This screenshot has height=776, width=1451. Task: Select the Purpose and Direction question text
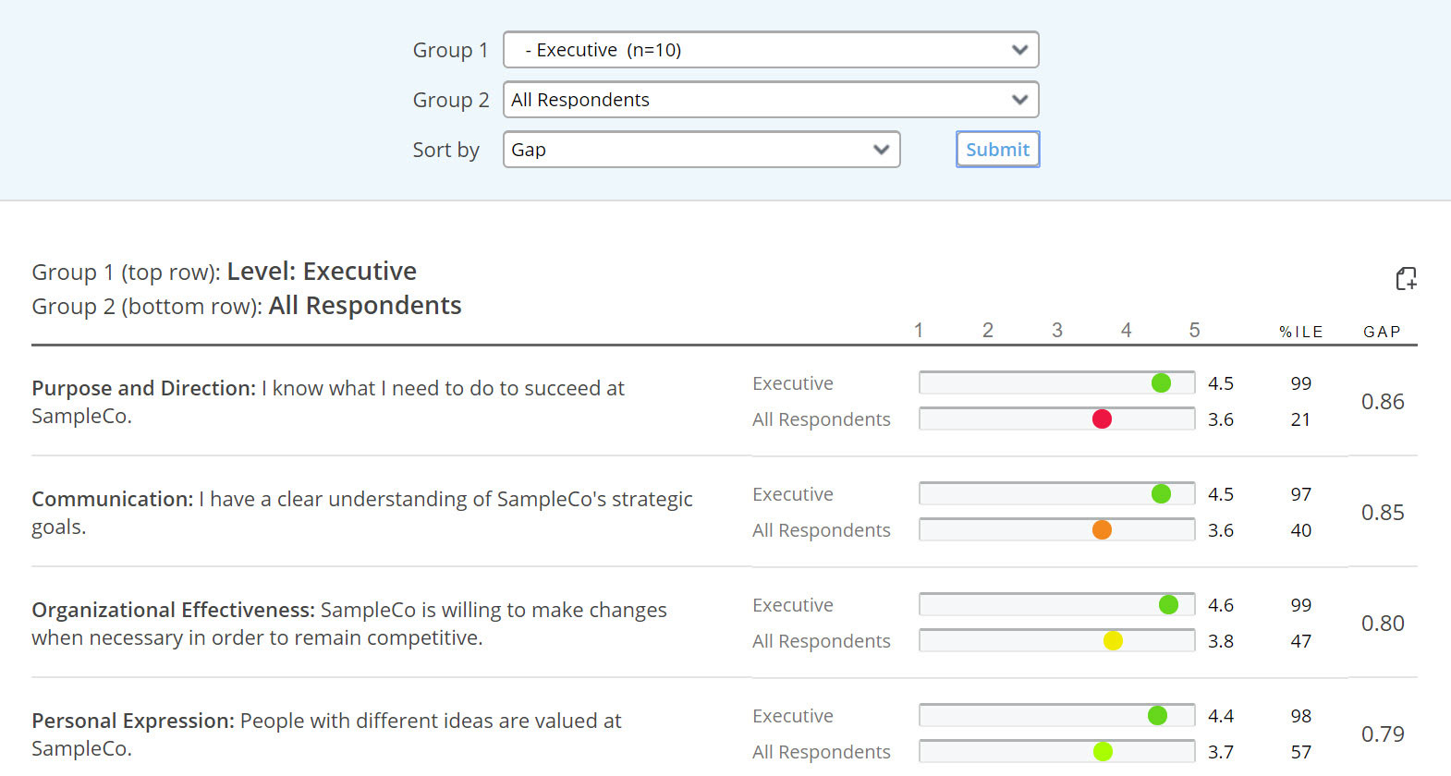(328, 402)
